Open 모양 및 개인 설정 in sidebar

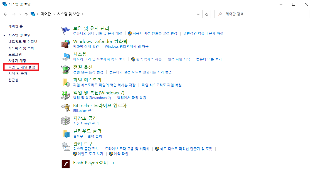(x=21, y=67)
